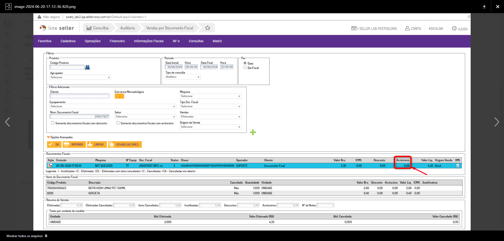
Task: Click Vendas por Documento Fiscal breadcrumb
Action: click(170, 28)
